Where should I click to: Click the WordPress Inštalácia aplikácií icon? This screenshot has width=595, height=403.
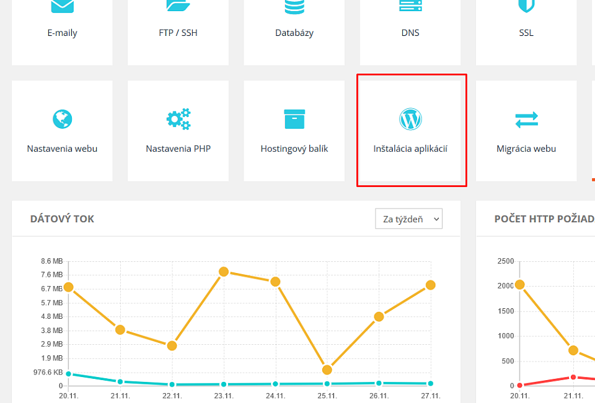[x=410, y=119]
